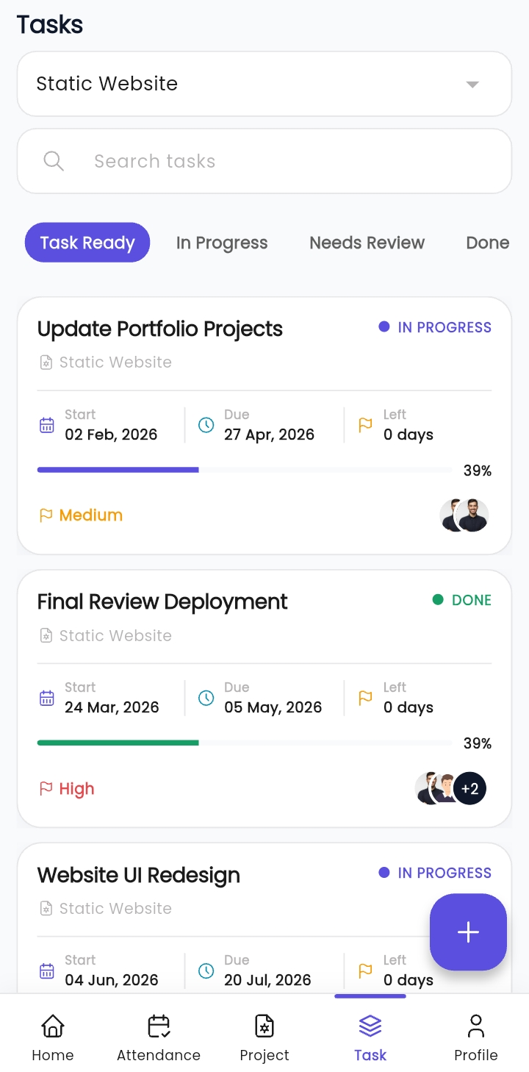
Task: Click the avatars on Final Review Deployment
Action: coord(450,789)
